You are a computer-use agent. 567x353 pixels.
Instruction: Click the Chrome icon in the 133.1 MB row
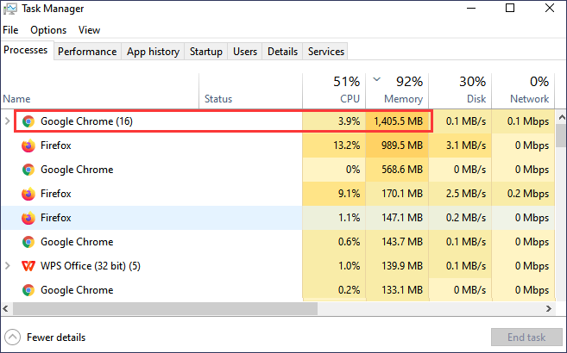coord(28,290)
